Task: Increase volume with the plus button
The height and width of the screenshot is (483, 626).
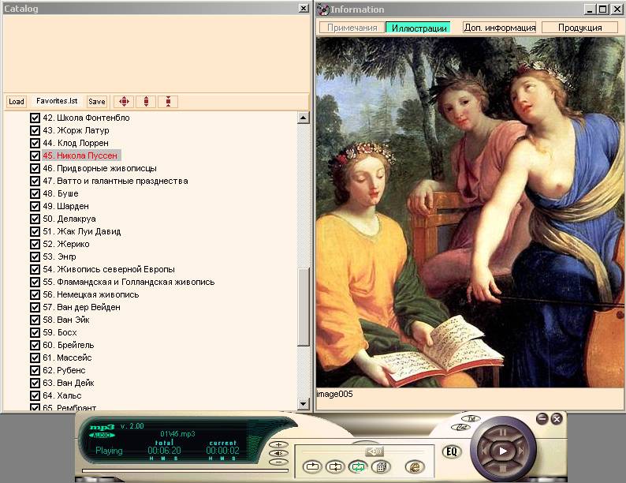Action: 278,444
